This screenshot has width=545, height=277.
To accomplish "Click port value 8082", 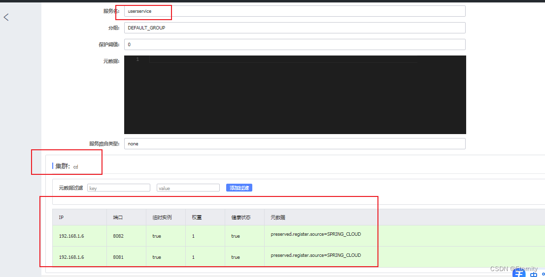I will point(118,236).
